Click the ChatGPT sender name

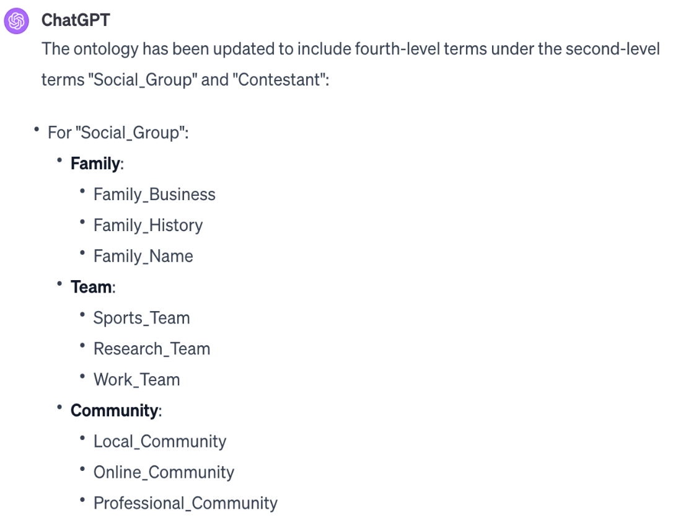click(76, 20)
